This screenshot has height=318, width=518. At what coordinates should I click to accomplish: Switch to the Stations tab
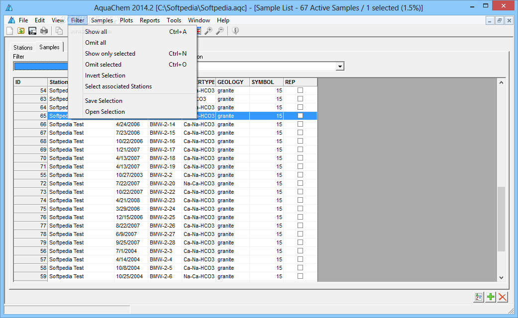(23, 48)
